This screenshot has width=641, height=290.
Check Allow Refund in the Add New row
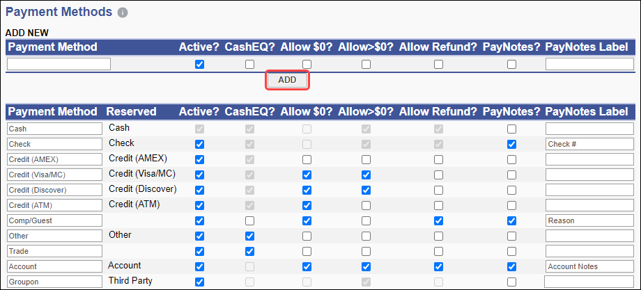(438, 64)
